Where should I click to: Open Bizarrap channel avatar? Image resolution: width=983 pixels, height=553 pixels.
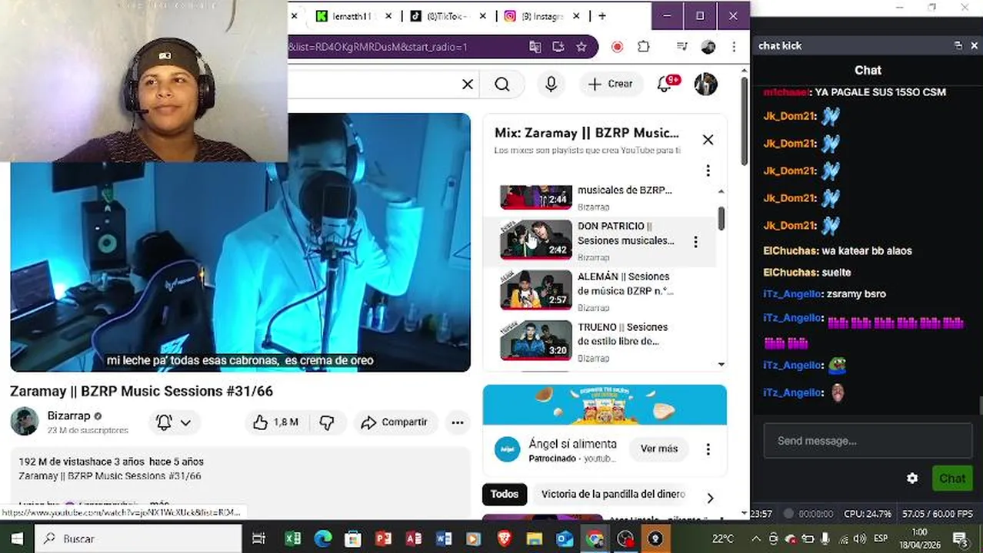tap(24, 421)
